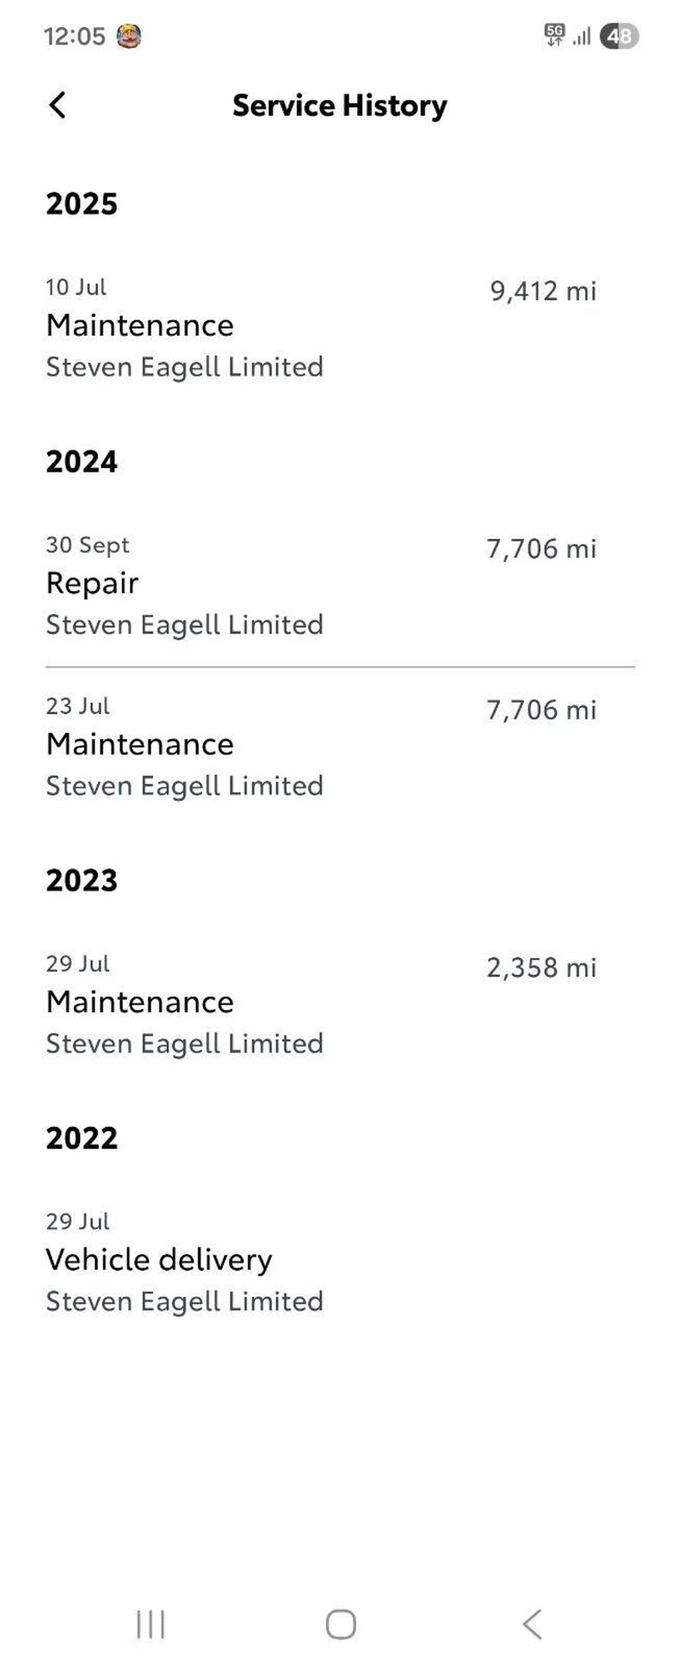Viewport: 681px width, 1668px height.
Task: Tap the 2,358 mi mileage value
Action: tap(541, 968)
